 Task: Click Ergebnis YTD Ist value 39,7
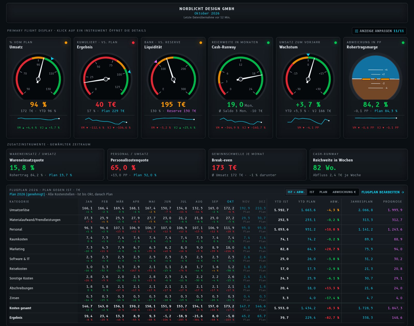point(284,318)
